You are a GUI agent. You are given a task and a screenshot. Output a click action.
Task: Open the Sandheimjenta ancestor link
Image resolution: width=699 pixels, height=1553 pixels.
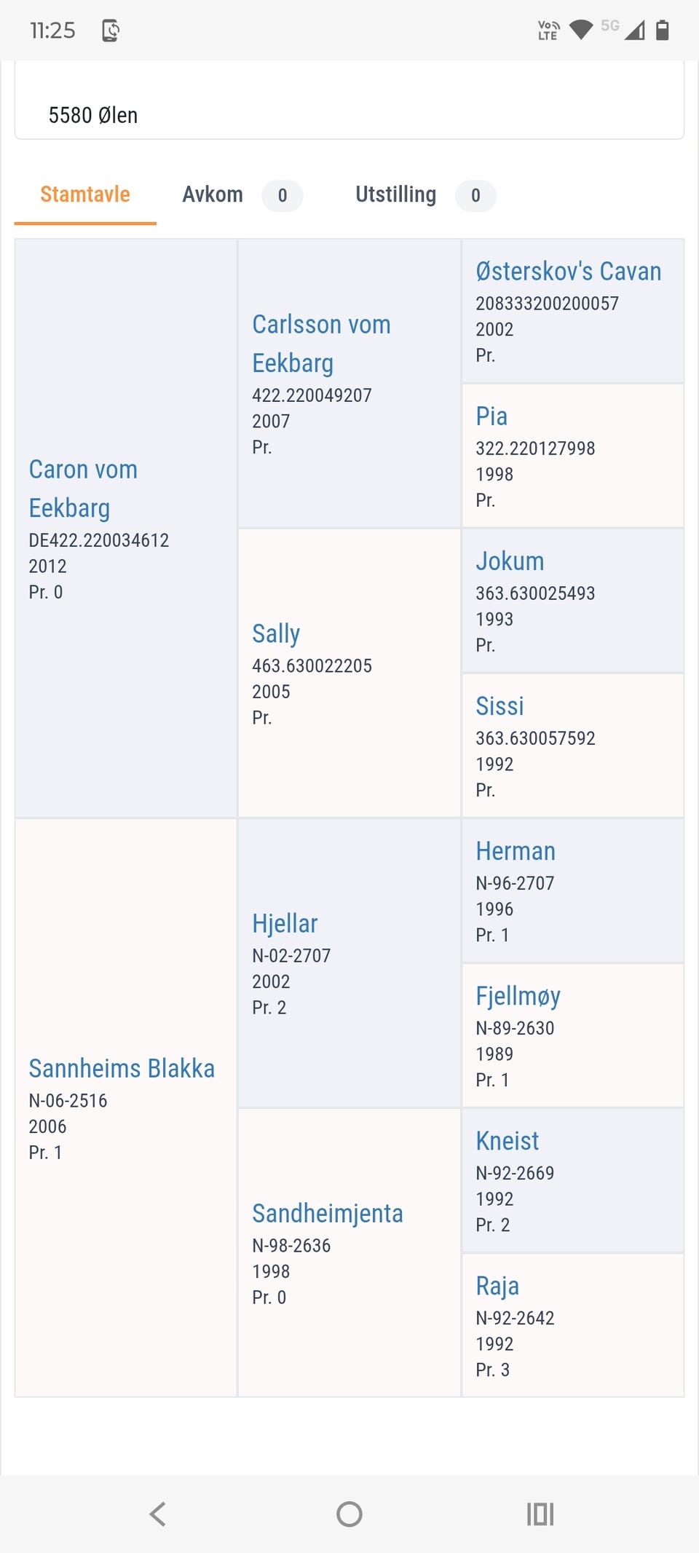click(328, 1213)
